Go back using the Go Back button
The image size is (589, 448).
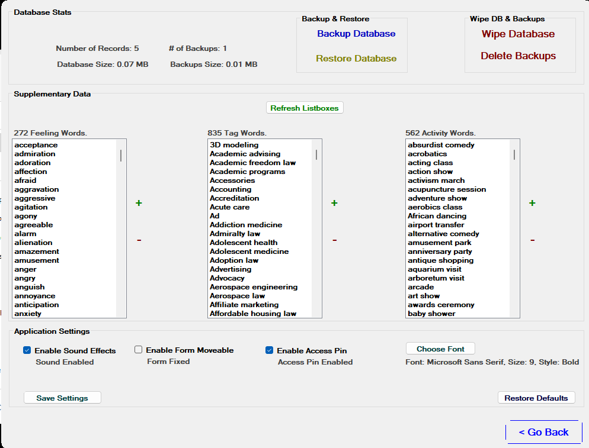pos(543,432)
